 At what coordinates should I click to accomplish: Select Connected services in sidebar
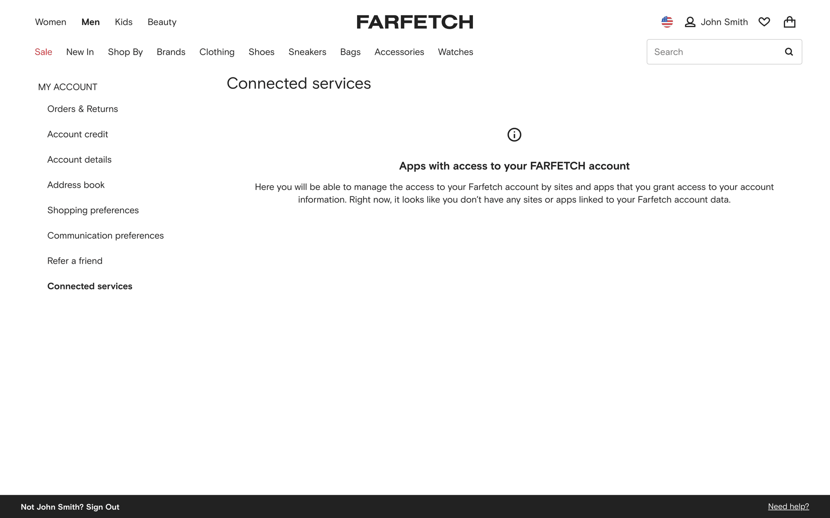coord(90,286)
